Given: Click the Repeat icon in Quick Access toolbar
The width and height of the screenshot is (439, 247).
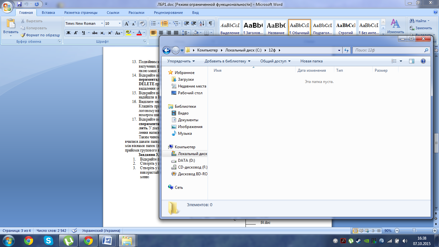Looking at the screenshot, I should coord(37,4).
